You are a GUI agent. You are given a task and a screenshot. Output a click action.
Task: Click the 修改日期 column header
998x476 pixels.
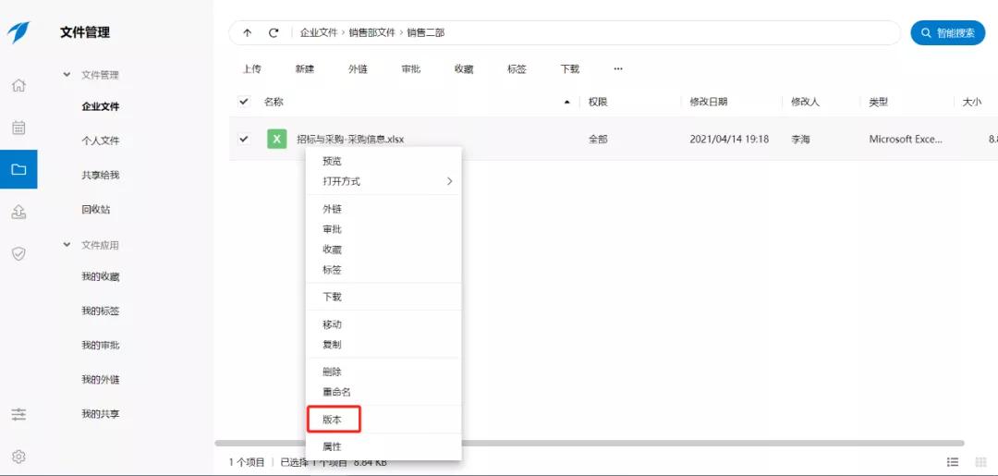709,102
